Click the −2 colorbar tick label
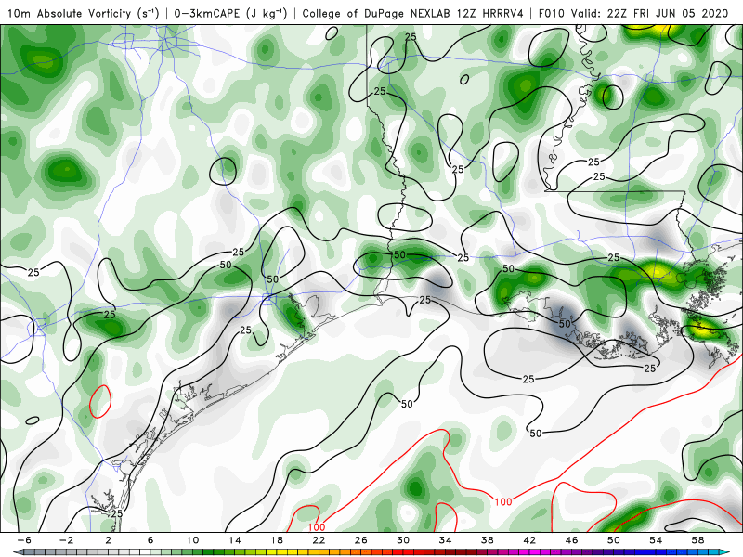 coord(67,540)
